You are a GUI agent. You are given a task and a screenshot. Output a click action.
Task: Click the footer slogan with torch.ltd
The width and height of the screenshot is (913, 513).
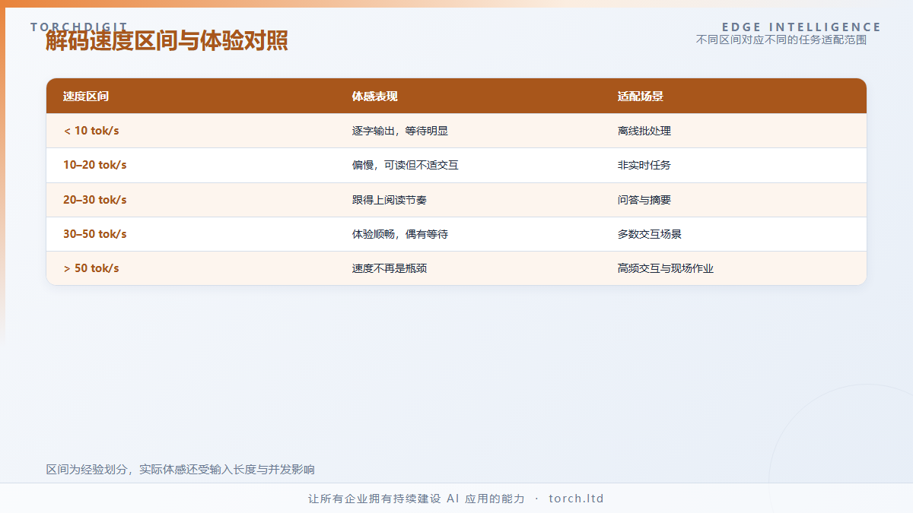(456, 499)
